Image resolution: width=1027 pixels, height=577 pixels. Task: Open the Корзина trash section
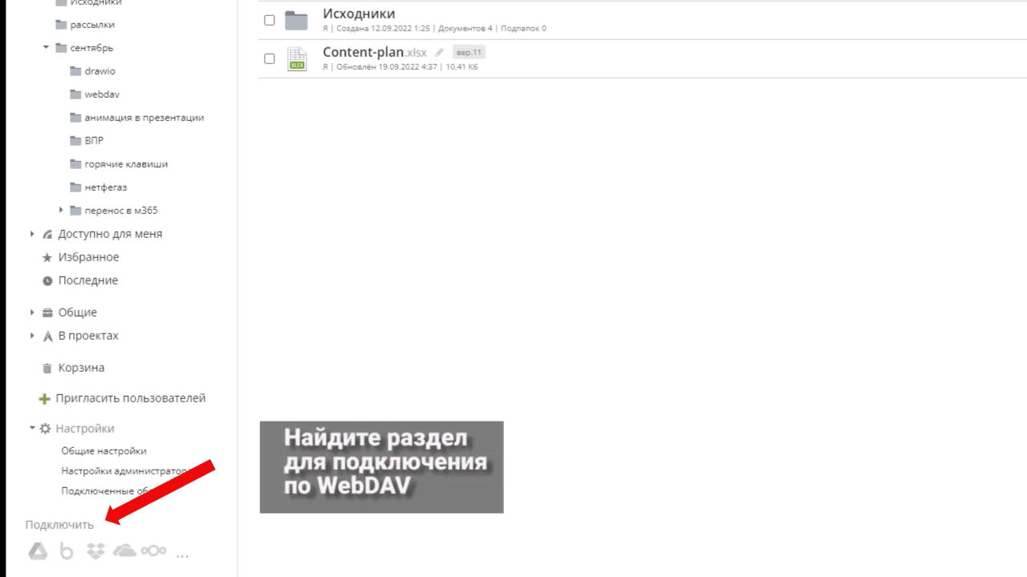81,368
